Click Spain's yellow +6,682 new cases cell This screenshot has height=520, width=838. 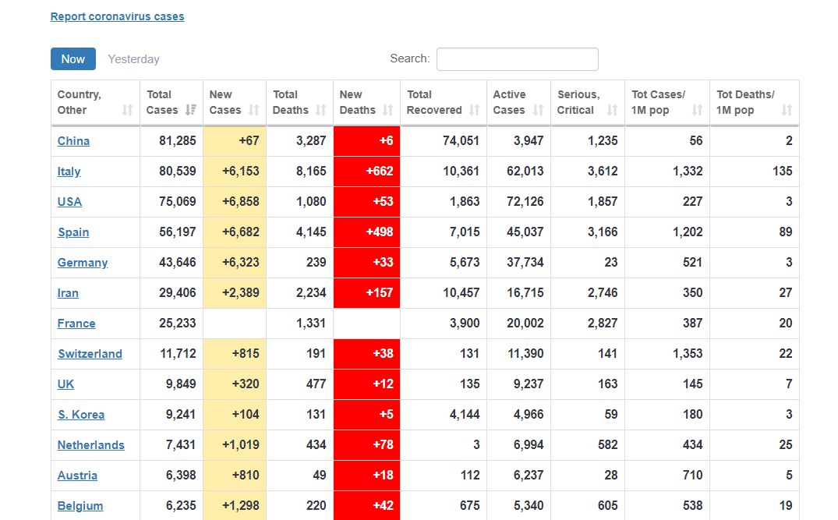point(235,232)
